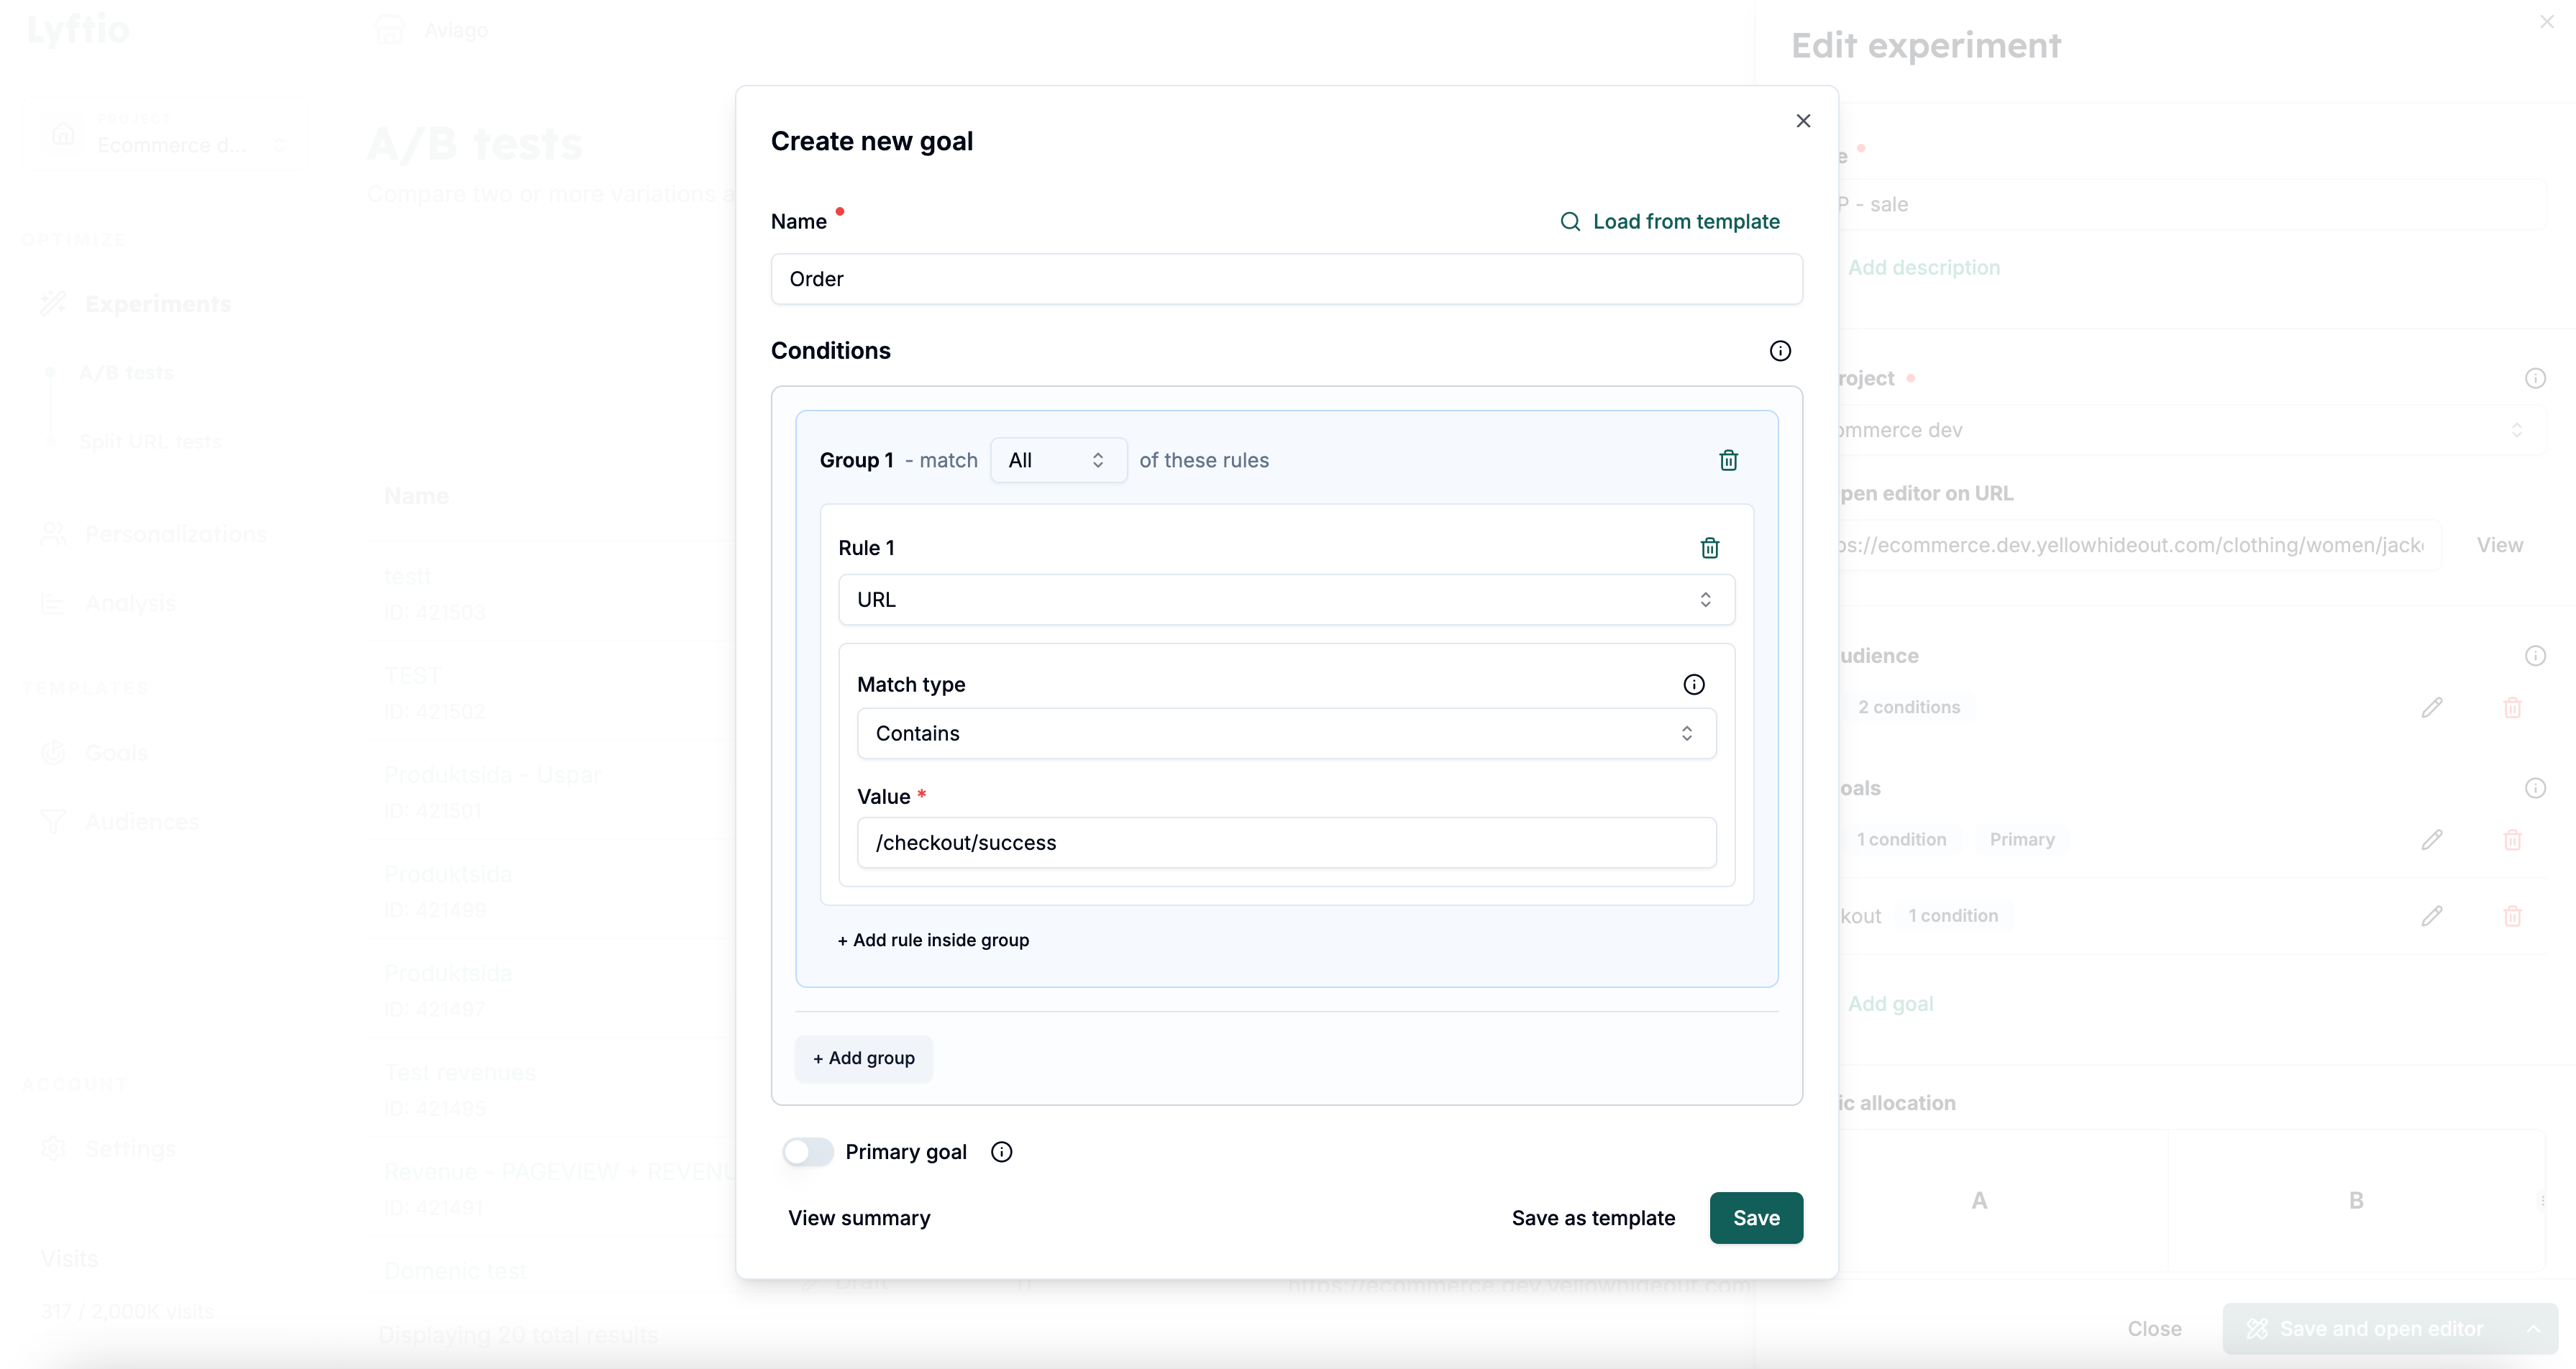Open the Audience info icon in Edit experiment
Image resolution: width=2576 pixels, height=1369 pixels.
coord(2535,656)
